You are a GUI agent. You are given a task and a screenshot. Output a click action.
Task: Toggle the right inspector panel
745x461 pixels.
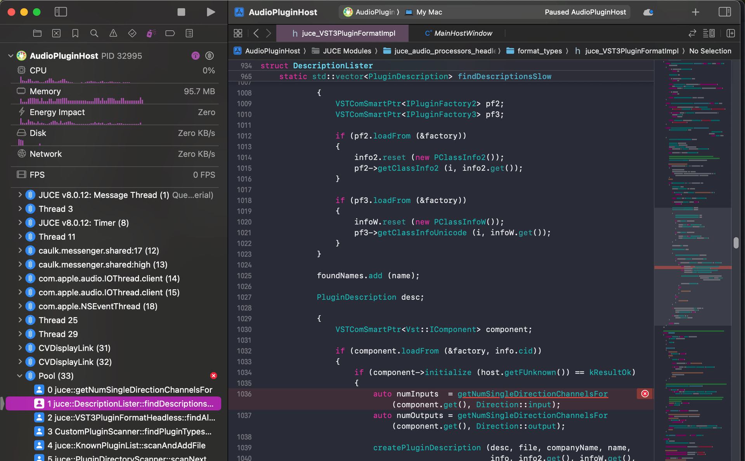(x=724, y=12)
